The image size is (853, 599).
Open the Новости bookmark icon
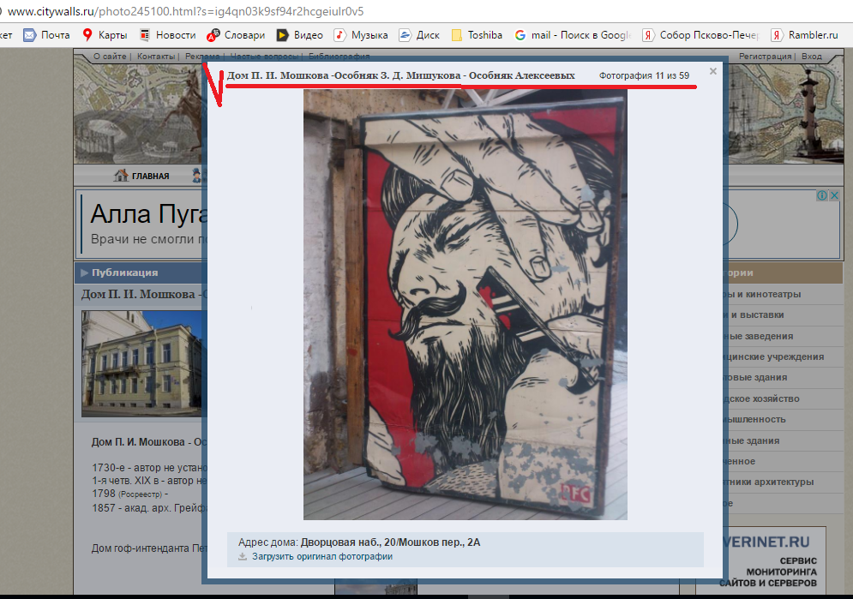click(145, 35)
